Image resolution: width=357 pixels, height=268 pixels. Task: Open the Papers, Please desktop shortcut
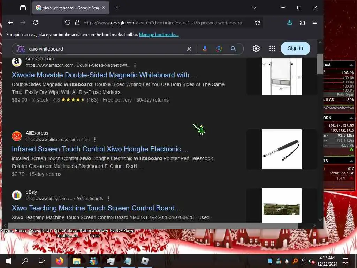click(14, 230)
